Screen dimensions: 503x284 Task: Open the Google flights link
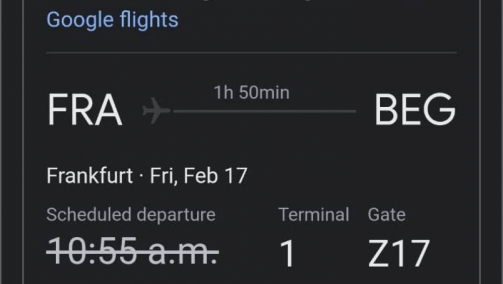coord(112,20)
